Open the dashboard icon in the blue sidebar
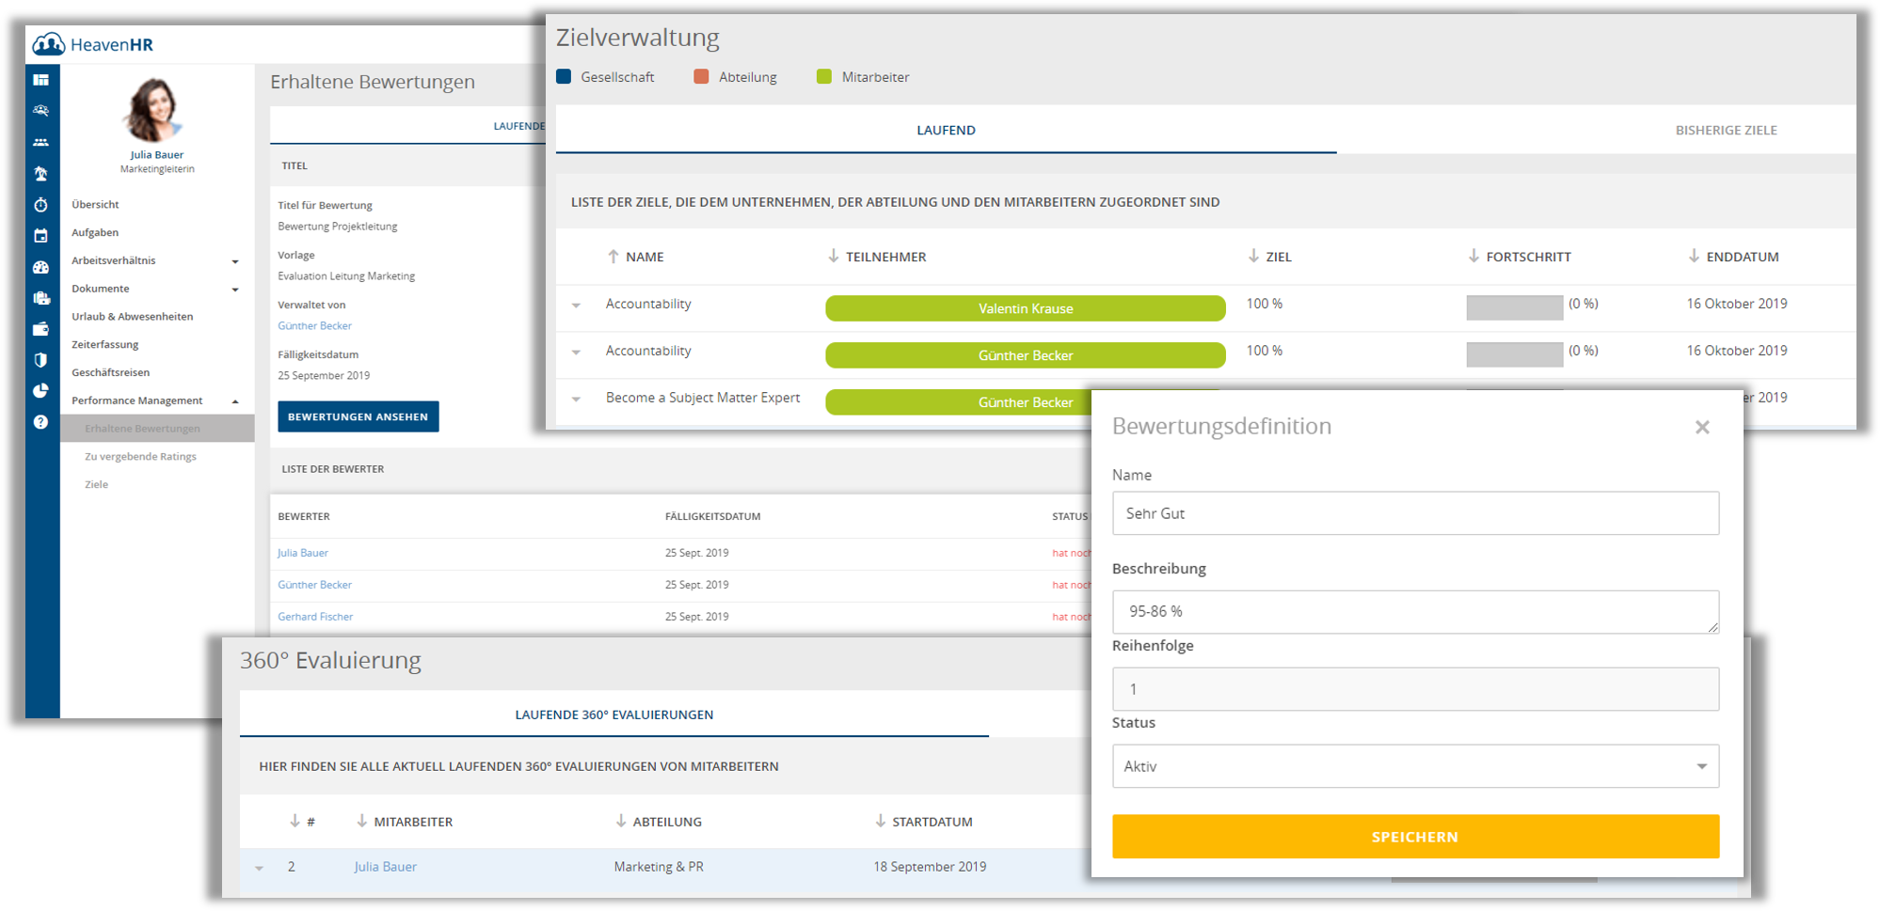The width and height of the screenshot is (1880, 911). point(40,80)
